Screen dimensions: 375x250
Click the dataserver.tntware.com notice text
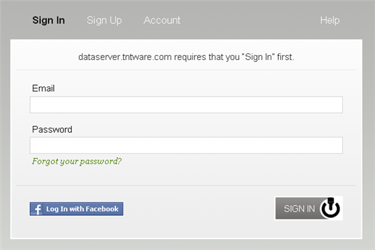pos(186,57)
